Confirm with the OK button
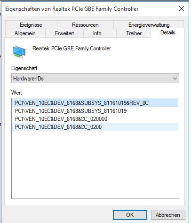The height and width of the screenshot is (223, 191). coord(130,215)
